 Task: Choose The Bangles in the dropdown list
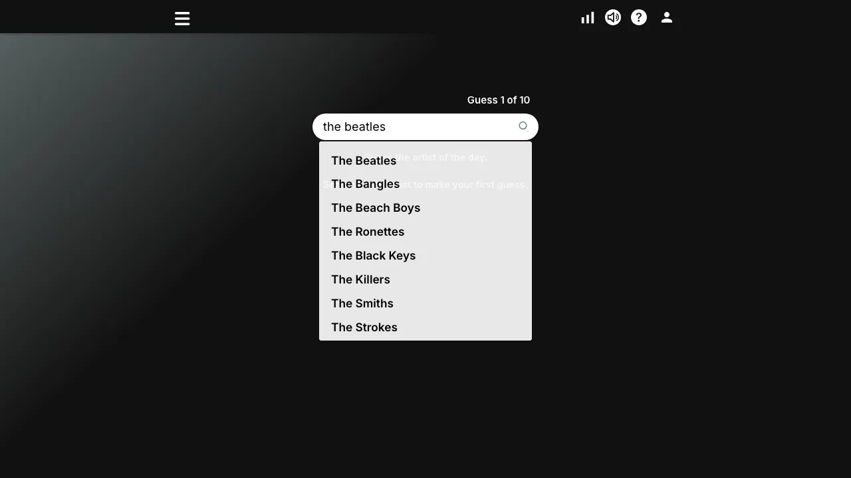coord(425,184)
